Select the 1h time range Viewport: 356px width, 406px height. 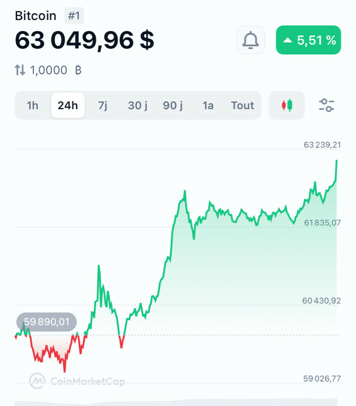pos(32,105)
